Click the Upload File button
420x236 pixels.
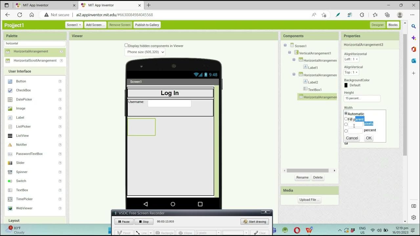click(309, 200)
